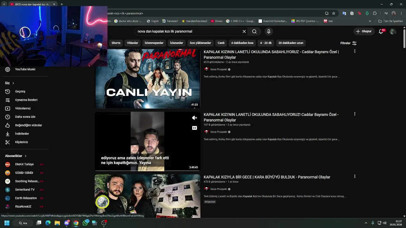Open Tüm Yer İşaretleri bookmarks folder
Screen dimensions: 406x228
[390, 21]
